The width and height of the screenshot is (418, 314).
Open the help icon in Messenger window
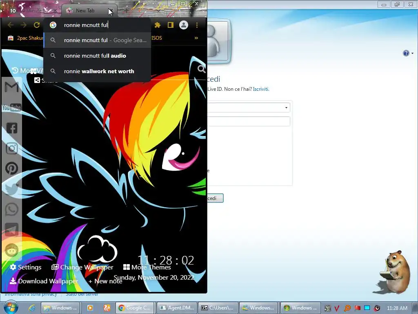406,53
